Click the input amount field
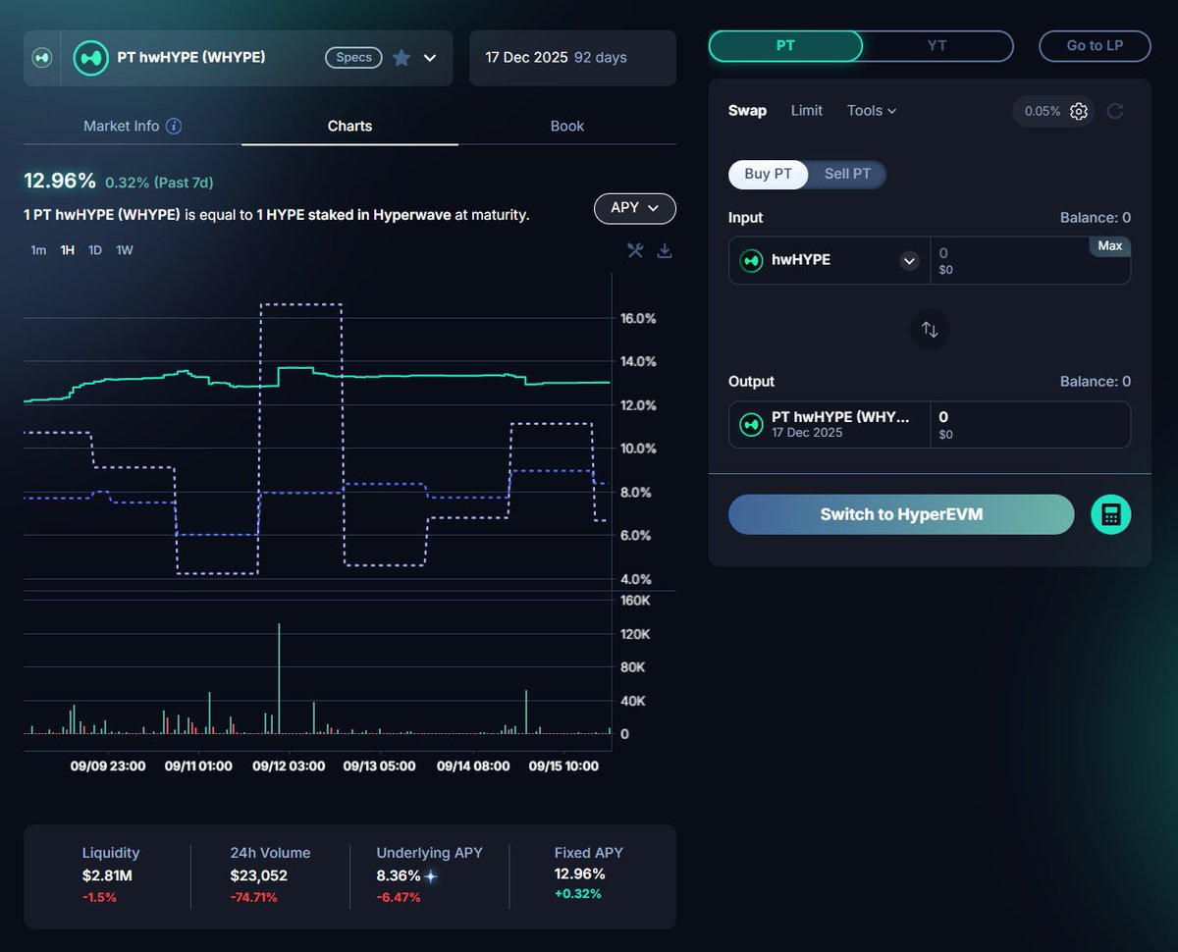Screen dimensions: 1178x952 pos(1030,260)
